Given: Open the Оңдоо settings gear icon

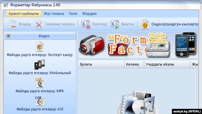Looking at the screenshot, I should [145, 24].
